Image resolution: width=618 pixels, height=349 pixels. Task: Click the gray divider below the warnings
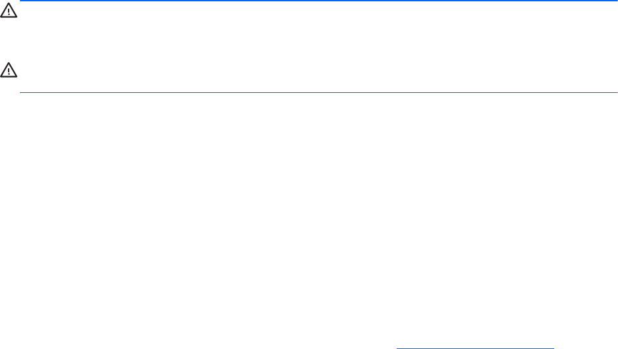(x=319, y=92)
